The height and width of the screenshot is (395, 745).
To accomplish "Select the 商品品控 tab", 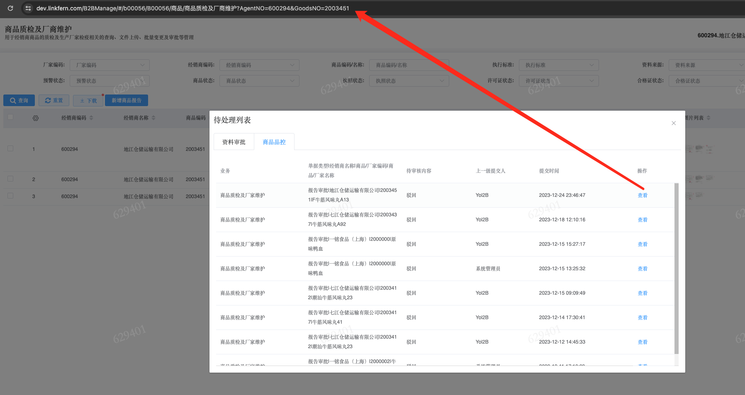I will pyautogui.click(x=274, y=142).
